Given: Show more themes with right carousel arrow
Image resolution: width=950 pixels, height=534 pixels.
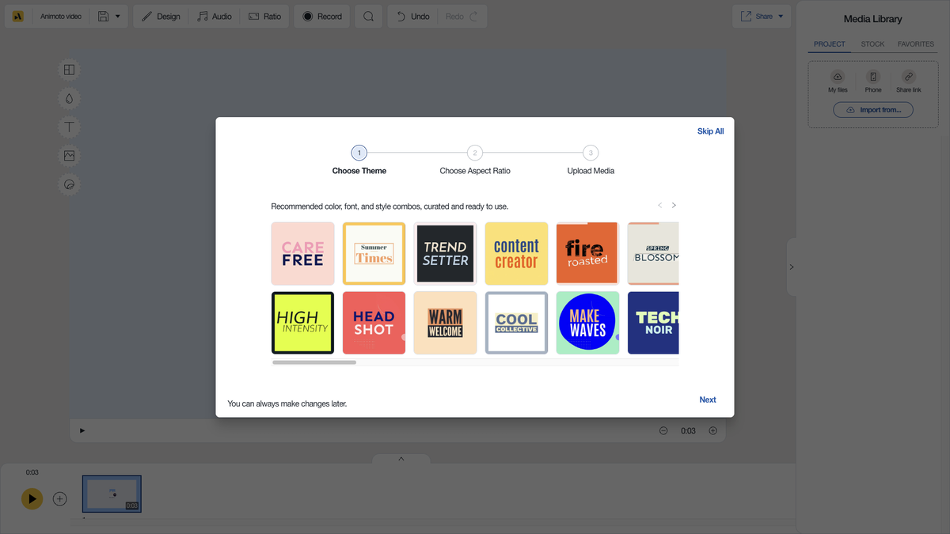Looking at the screenshot, I should [x=674, y=204].
